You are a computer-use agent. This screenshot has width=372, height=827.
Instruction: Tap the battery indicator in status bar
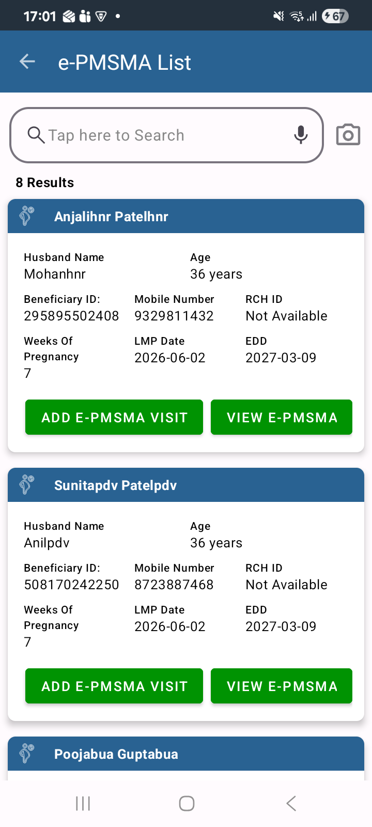(335, 16)
